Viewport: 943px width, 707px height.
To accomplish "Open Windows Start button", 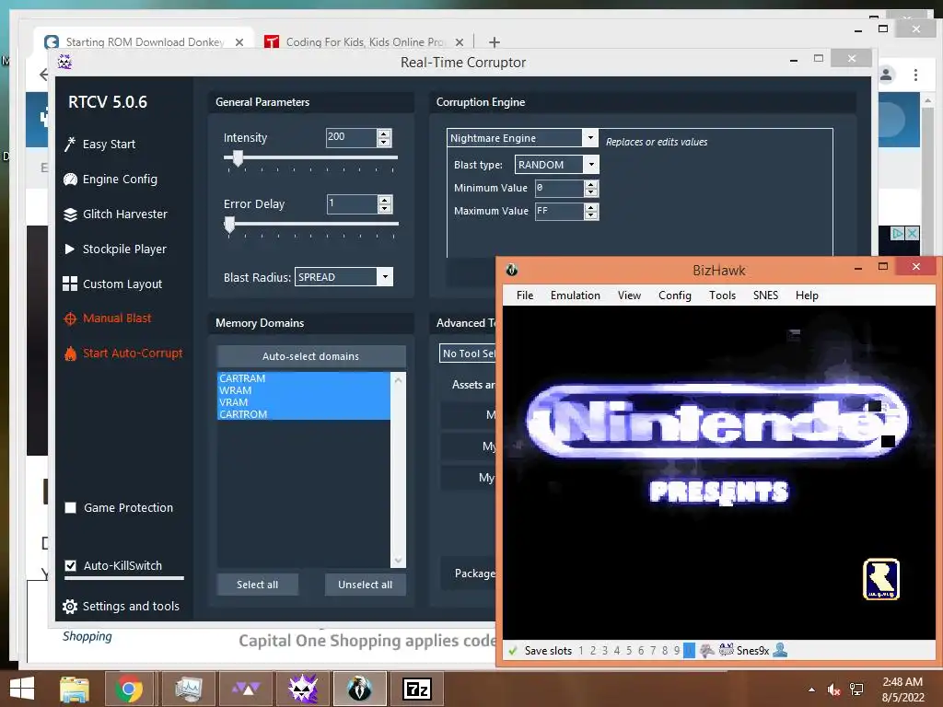I will coord(22,689).
